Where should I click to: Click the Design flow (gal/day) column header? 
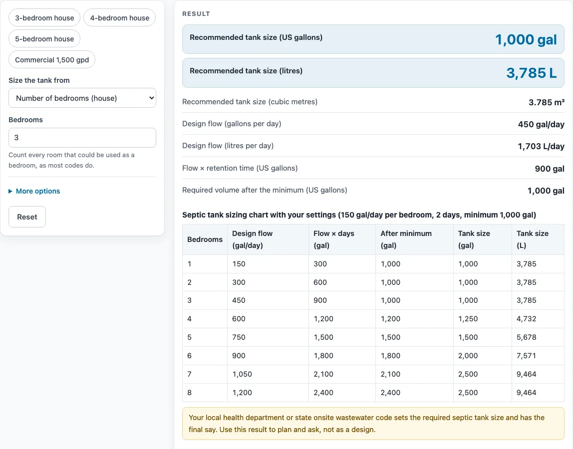tap(268, 239)
